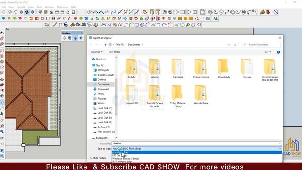This screenshot has width=302, height=170.
Task: Select the 3dsMax folder
Action: point(132,68)
